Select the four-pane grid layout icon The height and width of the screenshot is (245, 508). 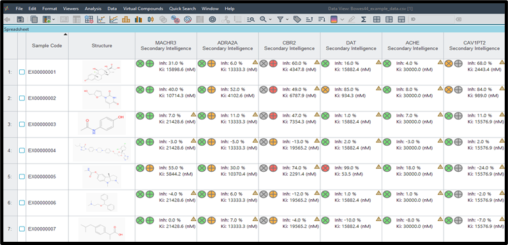point(377,19)
